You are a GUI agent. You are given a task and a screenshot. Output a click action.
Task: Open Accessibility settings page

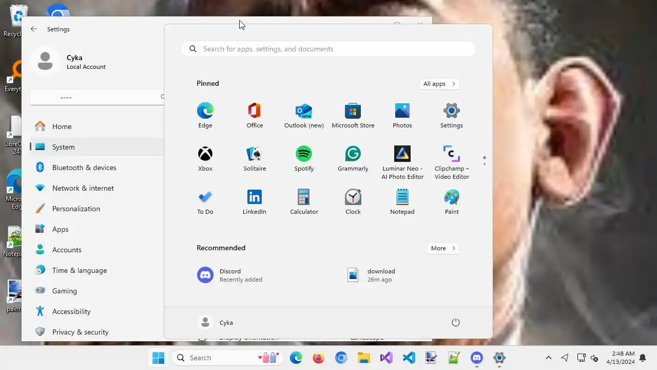96,311
